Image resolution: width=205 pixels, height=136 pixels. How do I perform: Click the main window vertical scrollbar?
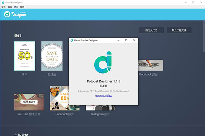[x=204, y=36]
